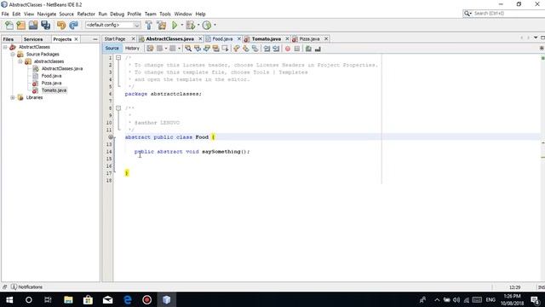Open Microsoft Edge from taskbar

(x=128, y=299)
